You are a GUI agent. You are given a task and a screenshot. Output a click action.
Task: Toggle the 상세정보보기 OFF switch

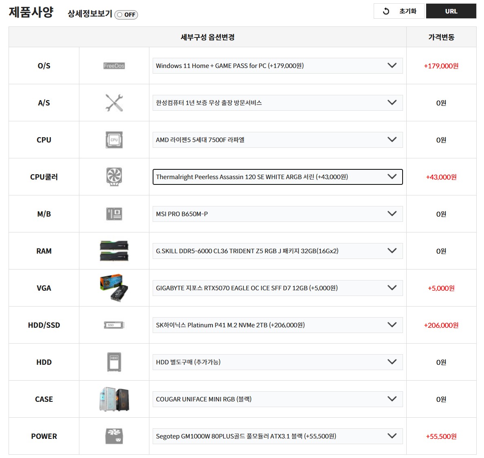[x=126, y=15]
